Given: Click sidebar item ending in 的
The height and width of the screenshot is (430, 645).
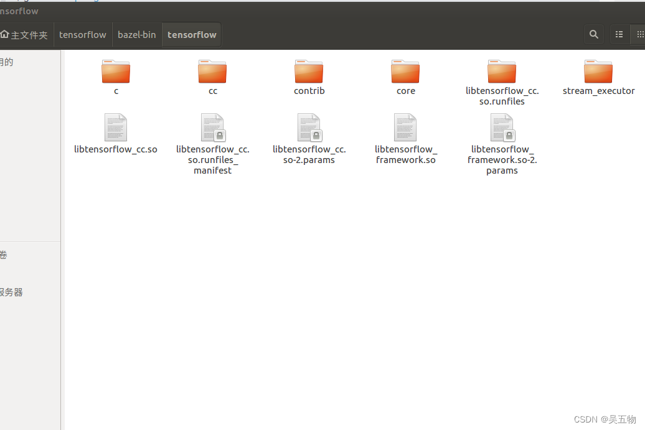Looking at the screenshot, I should pos(7,62).
